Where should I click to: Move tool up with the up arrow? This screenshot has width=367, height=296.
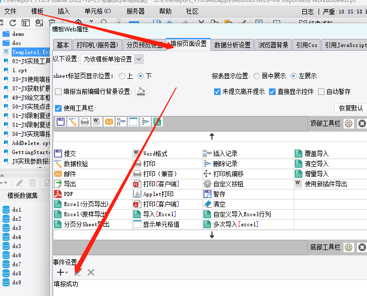click(212, 136)
